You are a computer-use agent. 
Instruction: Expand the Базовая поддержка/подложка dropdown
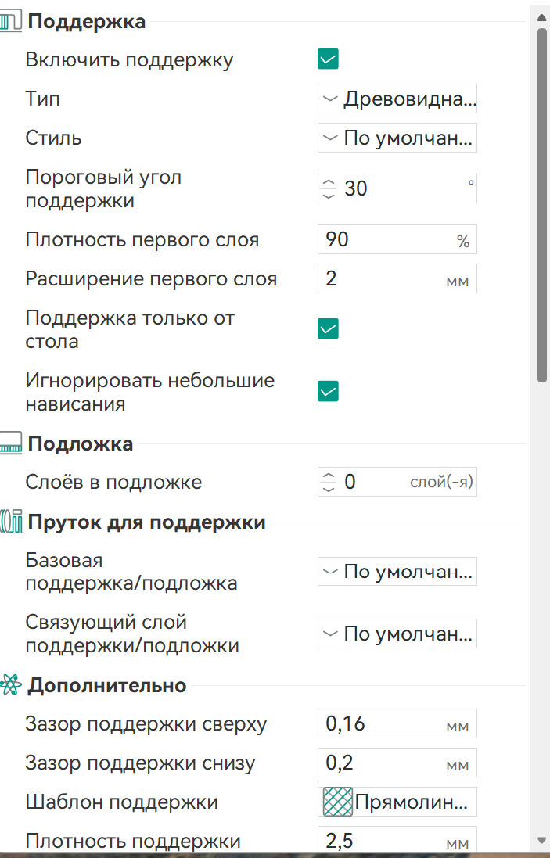[397, 571]
